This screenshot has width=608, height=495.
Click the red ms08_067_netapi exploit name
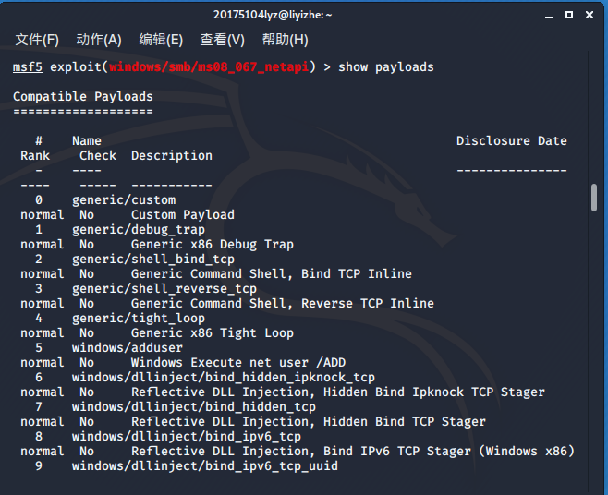coord(209,67)
